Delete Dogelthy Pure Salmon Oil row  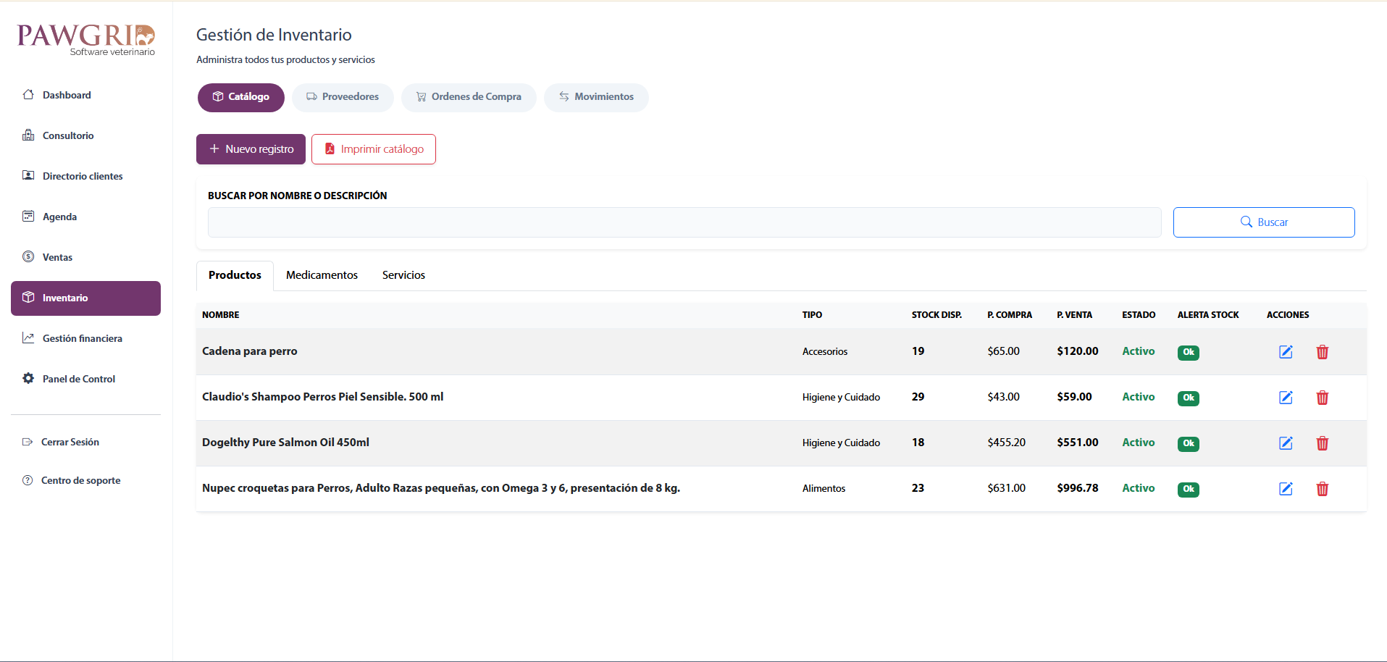(1322, 443)
